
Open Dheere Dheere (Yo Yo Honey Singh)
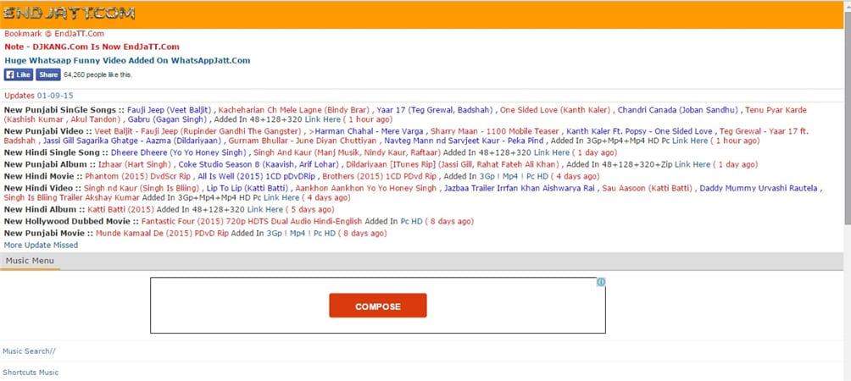pyautogui.click(x=179, y=153)
